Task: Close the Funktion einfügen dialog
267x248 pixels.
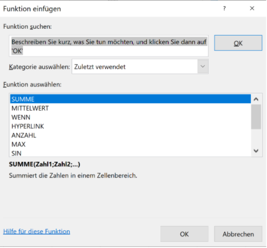Action: [252, 8]
